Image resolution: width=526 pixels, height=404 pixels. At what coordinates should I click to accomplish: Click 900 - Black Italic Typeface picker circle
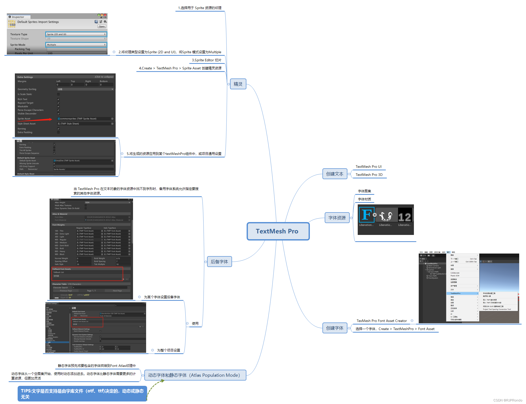point(129,254)
